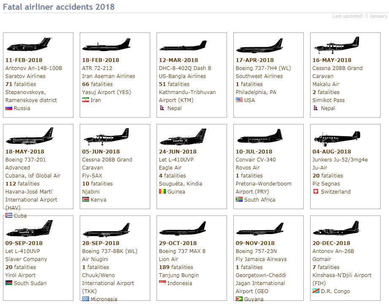389x307 pixels.
Task: Click the Iran flag icon
Action: 86,100
